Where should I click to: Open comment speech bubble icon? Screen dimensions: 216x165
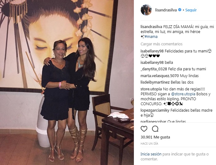[x=155, y=129]
